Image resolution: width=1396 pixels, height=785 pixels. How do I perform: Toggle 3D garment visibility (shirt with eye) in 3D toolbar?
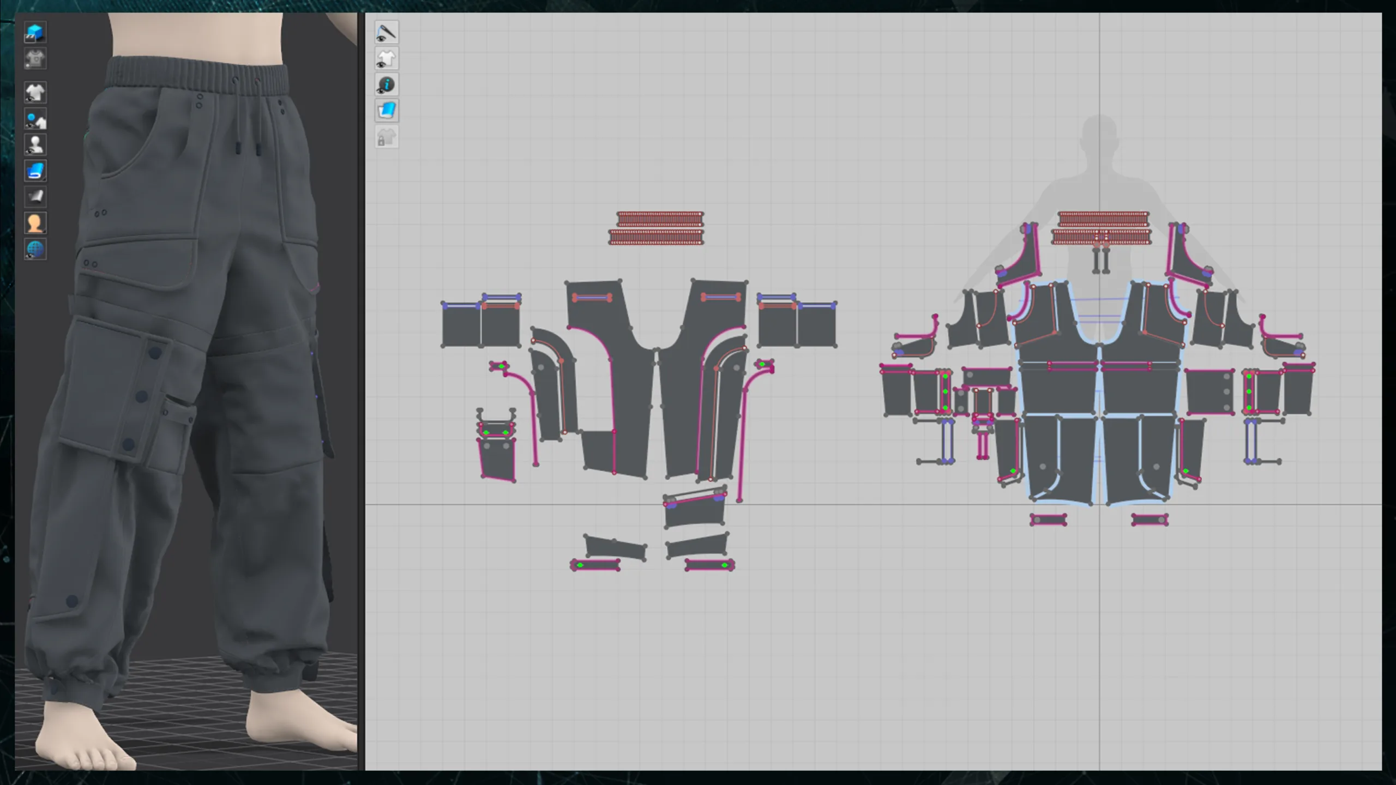35,93
